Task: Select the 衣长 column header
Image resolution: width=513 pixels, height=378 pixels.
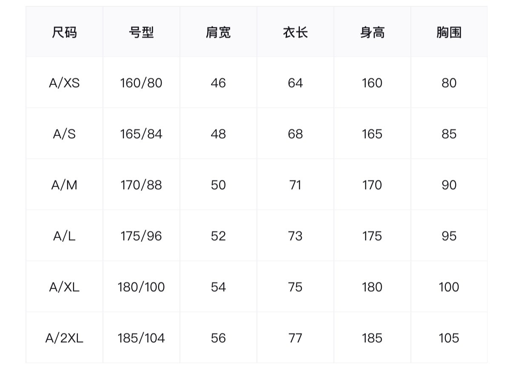Action: pos(295,32)
